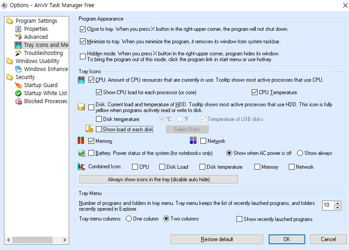Click the Startup Guard orange icon

[x=18, y=85]
